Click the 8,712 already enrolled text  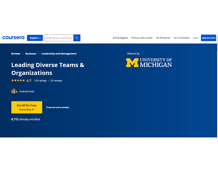(x=26, y=119)
